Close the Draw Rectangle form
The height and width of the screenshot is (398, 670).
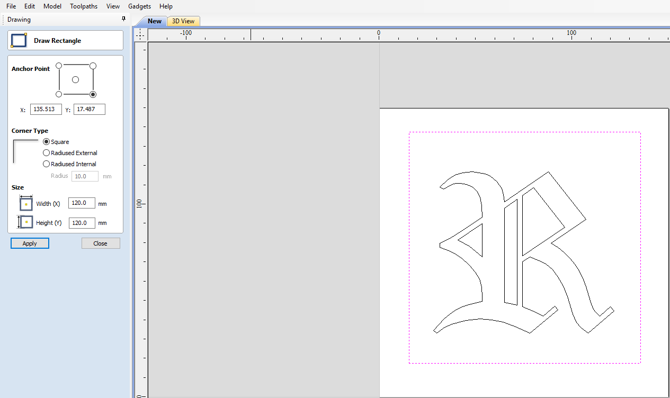(x=100, y=243)
